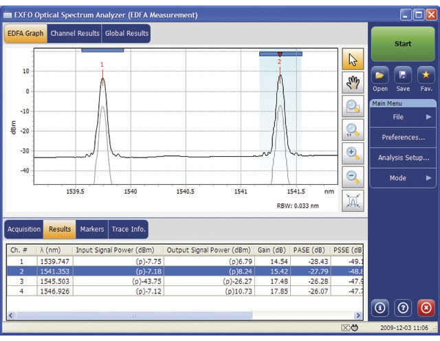Click the horizontal scrollbar thumb

click(134, 315)
